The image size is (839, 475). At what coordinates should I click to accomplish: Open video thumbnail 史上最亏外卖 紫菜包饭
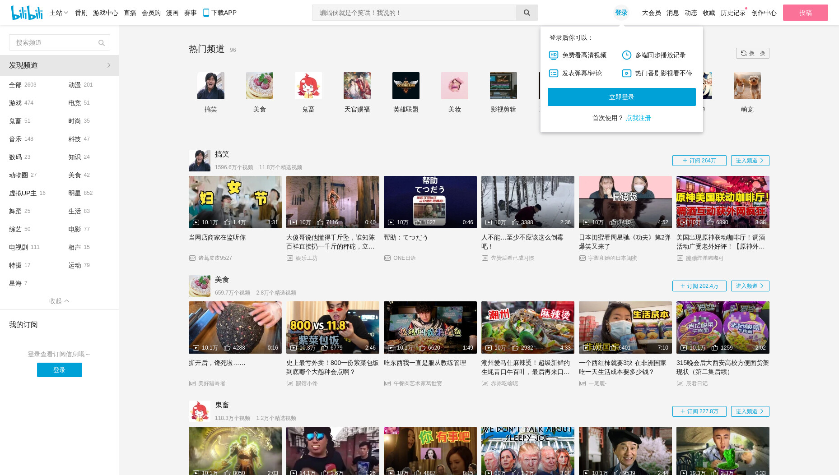pyautogui.click(x=333, y=327)
